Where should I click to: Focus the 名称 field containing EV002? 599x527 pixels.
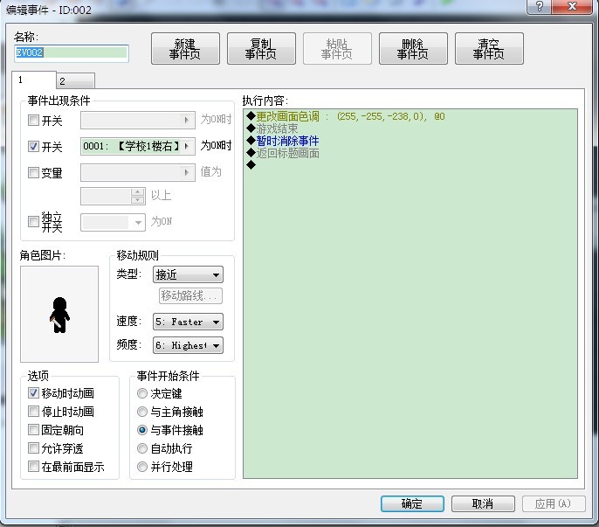tap(71, 52)
